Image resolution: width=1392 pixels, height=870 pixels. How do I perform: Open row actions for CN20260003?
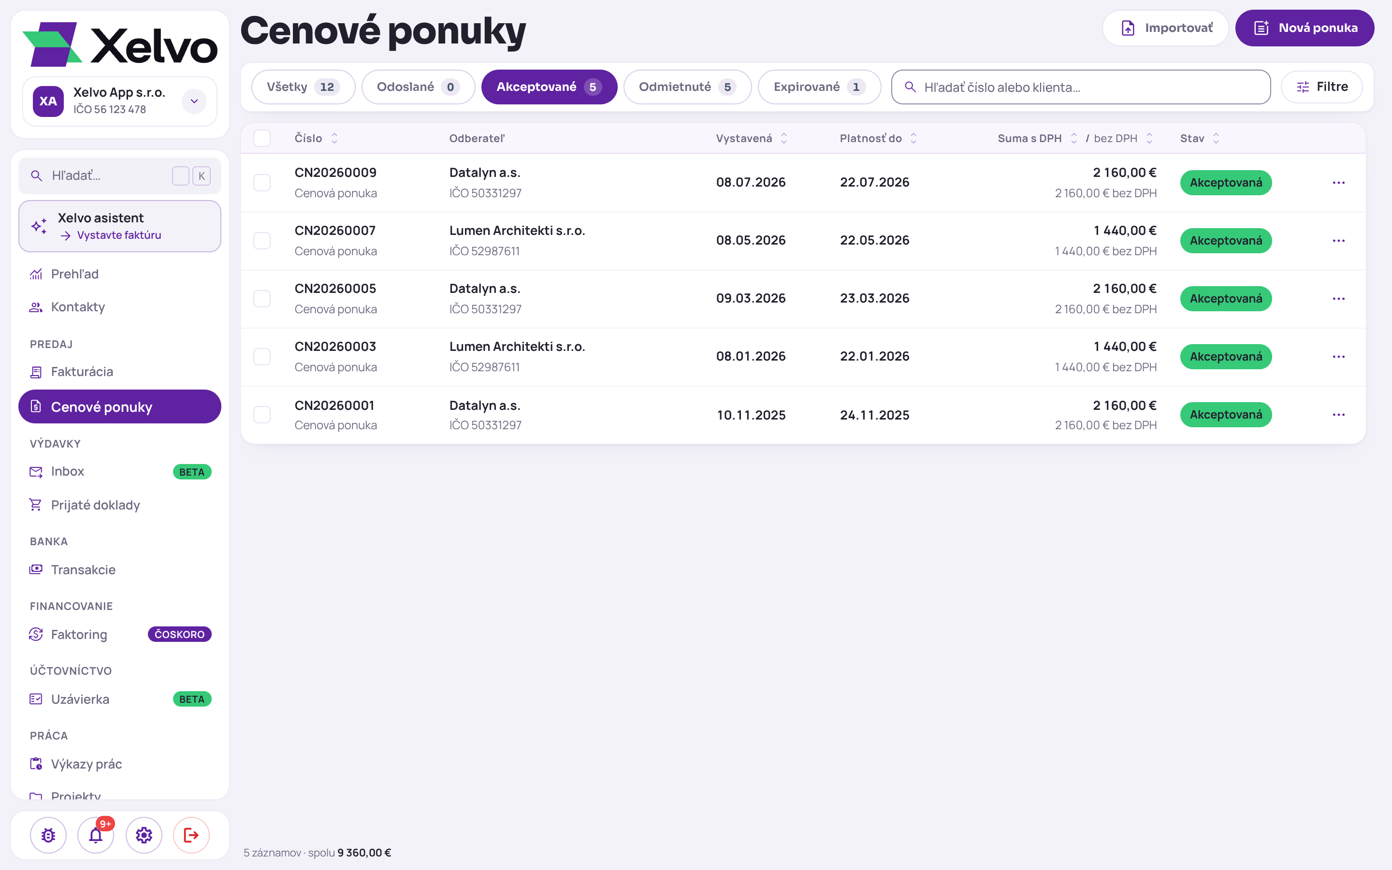[1338, 357]
